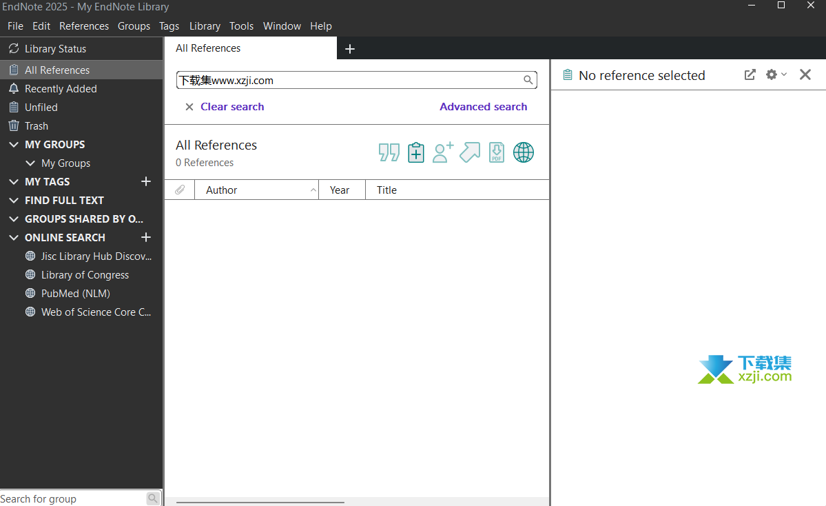
Task: Collapse the GROUPS SHARED BY O... section
Action: (14, 219)
